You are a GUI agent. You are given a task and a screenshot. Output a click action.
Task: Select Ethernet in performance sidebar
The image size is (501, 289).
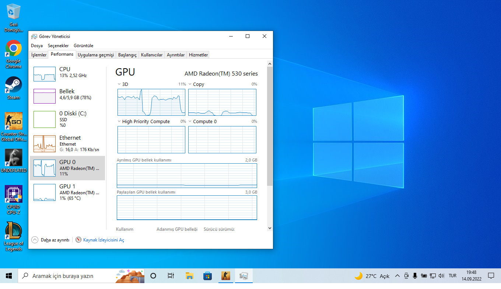click(x=67, y=143)
